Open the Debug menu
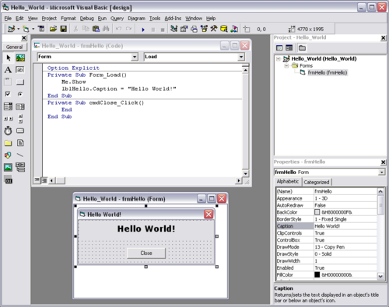This screenshot has width=389, height=307. tap(86, 19)
